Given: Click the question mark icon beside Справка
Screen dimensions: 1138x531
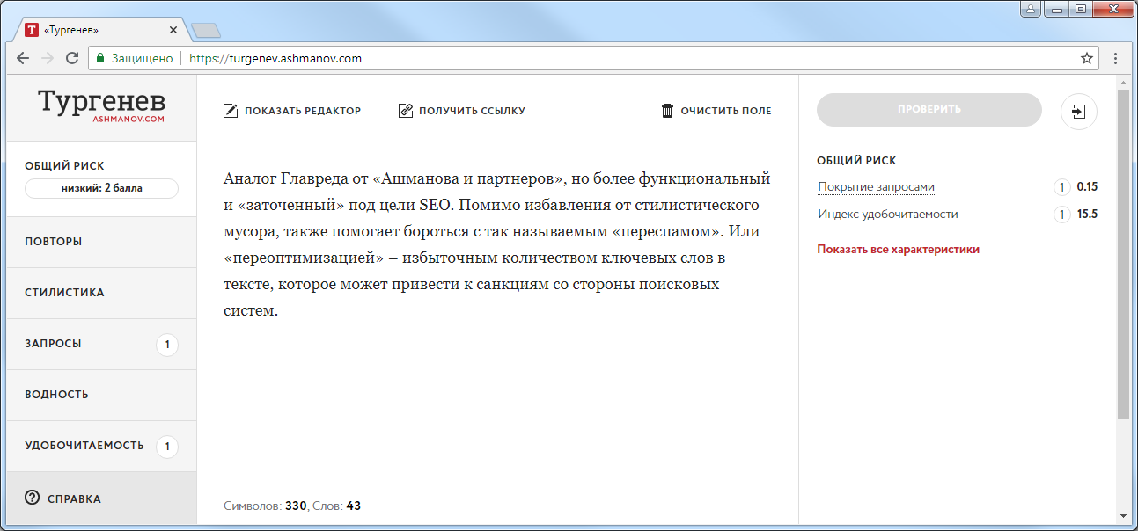Looking at the screenshot, I should [33, 498].
